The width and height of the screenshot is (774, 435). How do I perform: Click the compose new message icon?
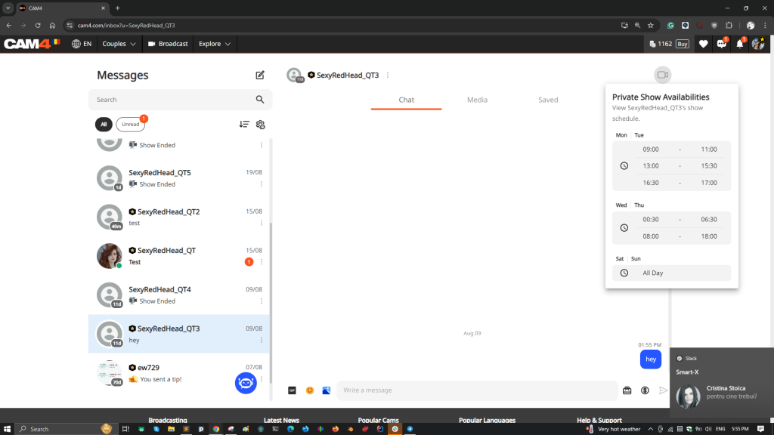260,75
